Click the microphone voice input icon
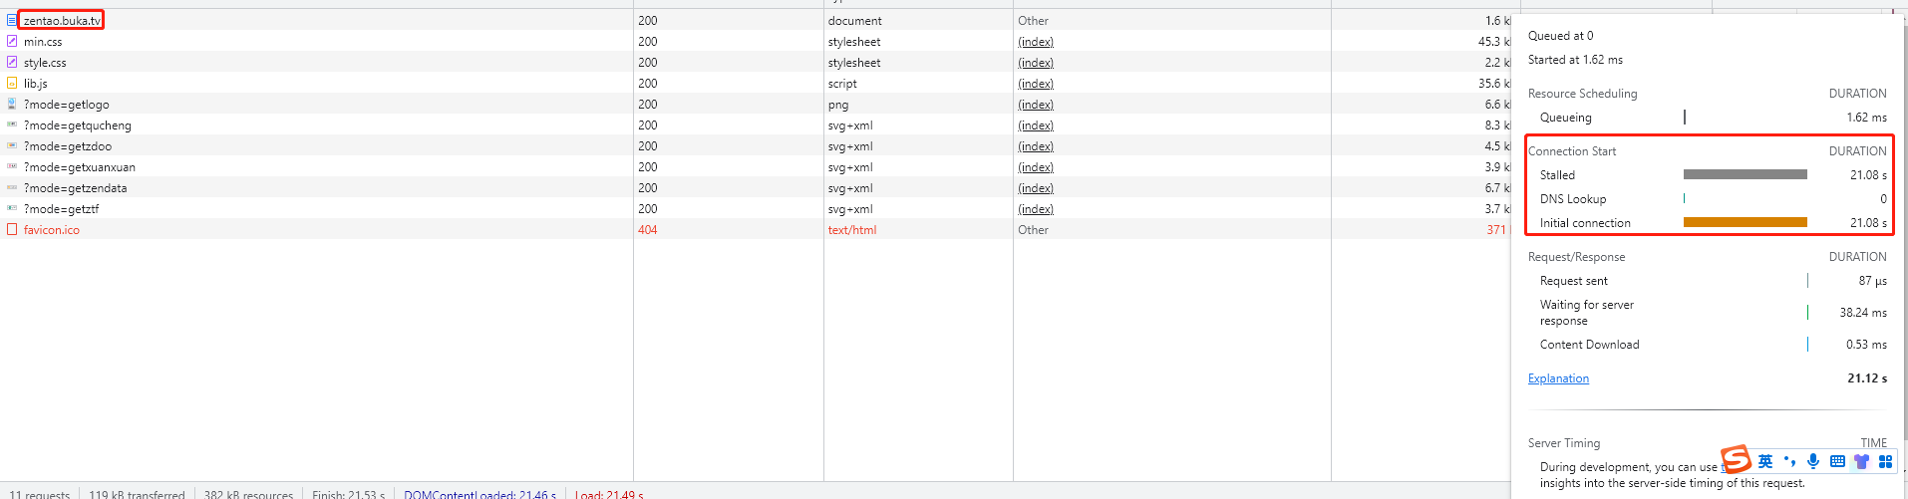The width and height of the screenshot is (1908, 499). (x=1813, y=461)
